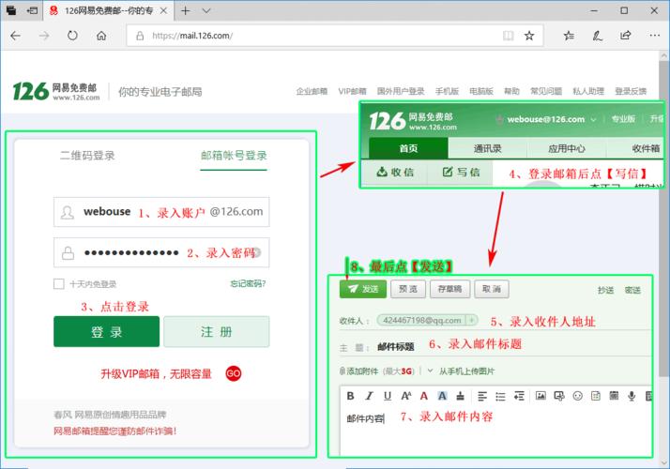Switch to 二维码登录 tab
The width and height of the screenshot is (670, 469).
[87, 156]
